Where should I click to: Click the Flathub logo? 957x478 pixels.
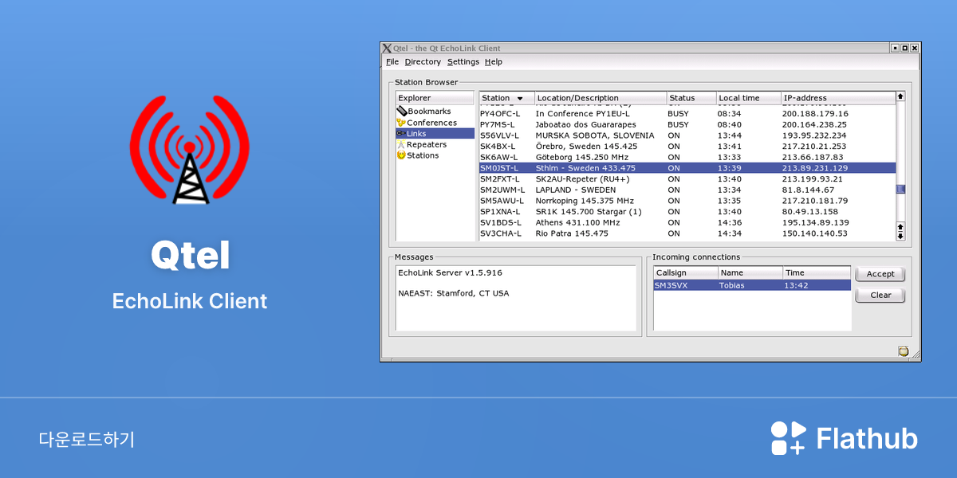pos(844,438)
